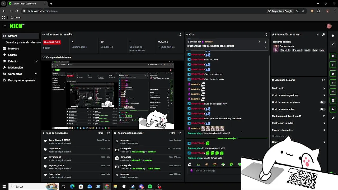Screen dimensions: 338x190
Task: Click the bubbles icon in right rail
Action: [x=333, y=118]
